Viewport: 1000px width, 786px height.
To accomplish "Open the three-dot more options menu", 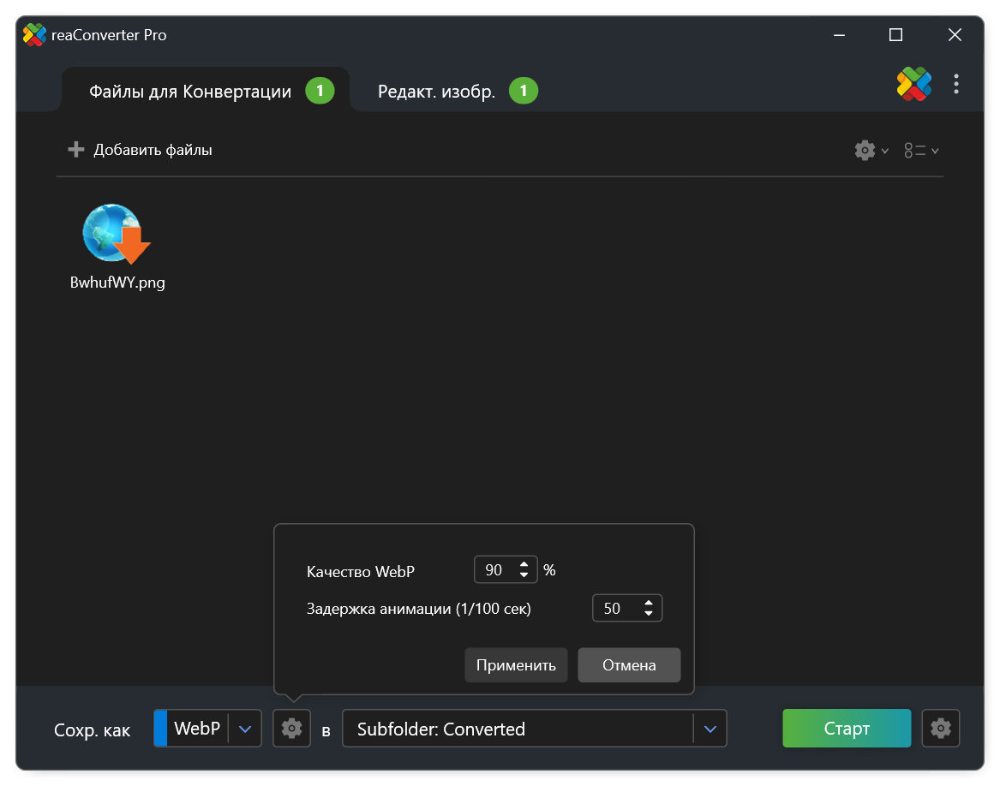I will pos(956,84).
